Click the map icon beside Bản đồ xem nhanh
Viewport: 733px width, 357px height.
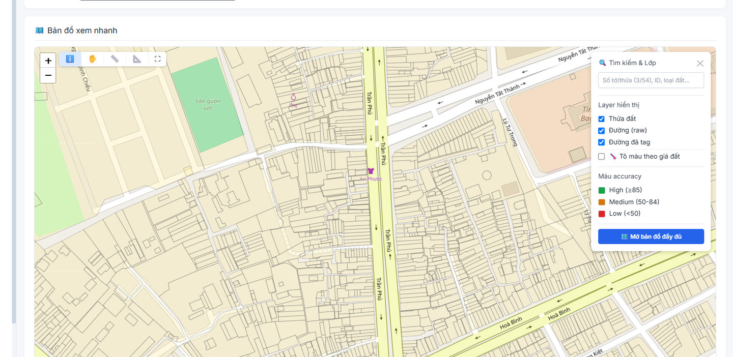click(39, 31)
